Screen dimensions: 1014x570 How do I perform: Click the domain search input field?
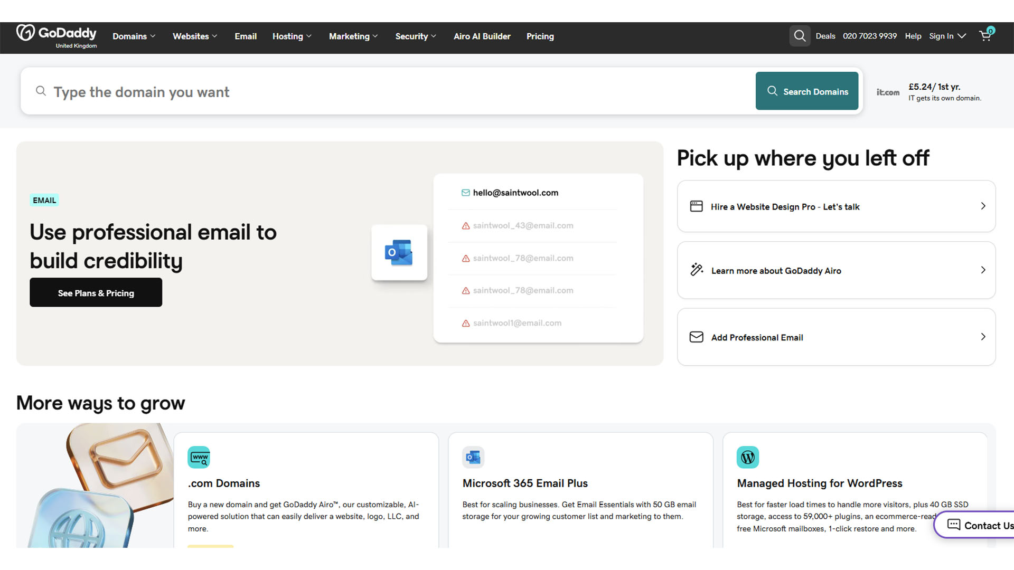click(388, 91)
